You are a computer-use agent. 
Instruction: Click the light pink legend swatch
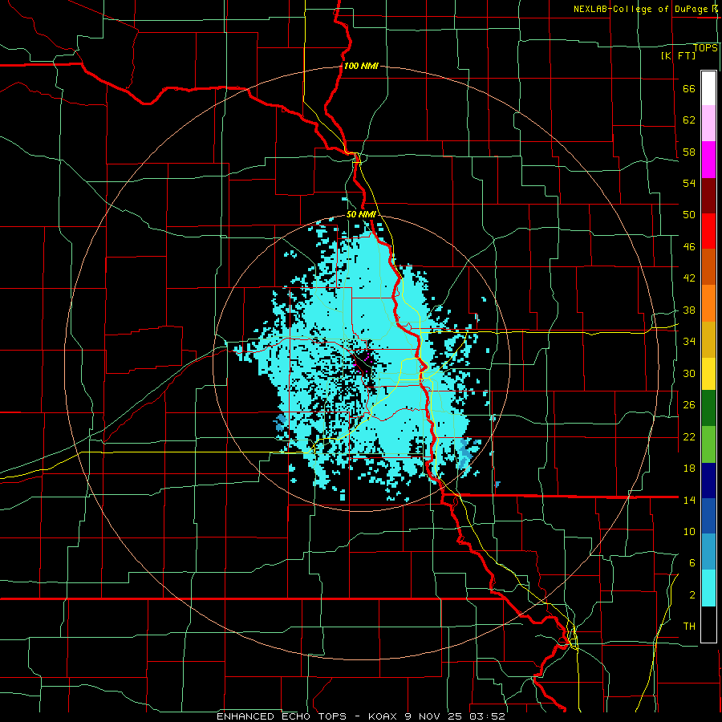pyautogui.click(x=708, y=123)
